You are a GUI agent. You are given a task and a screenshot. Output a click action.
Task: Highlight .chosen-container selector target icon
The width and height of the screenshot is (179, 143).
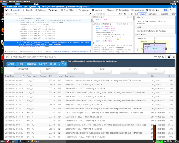(x=110, y=24)
